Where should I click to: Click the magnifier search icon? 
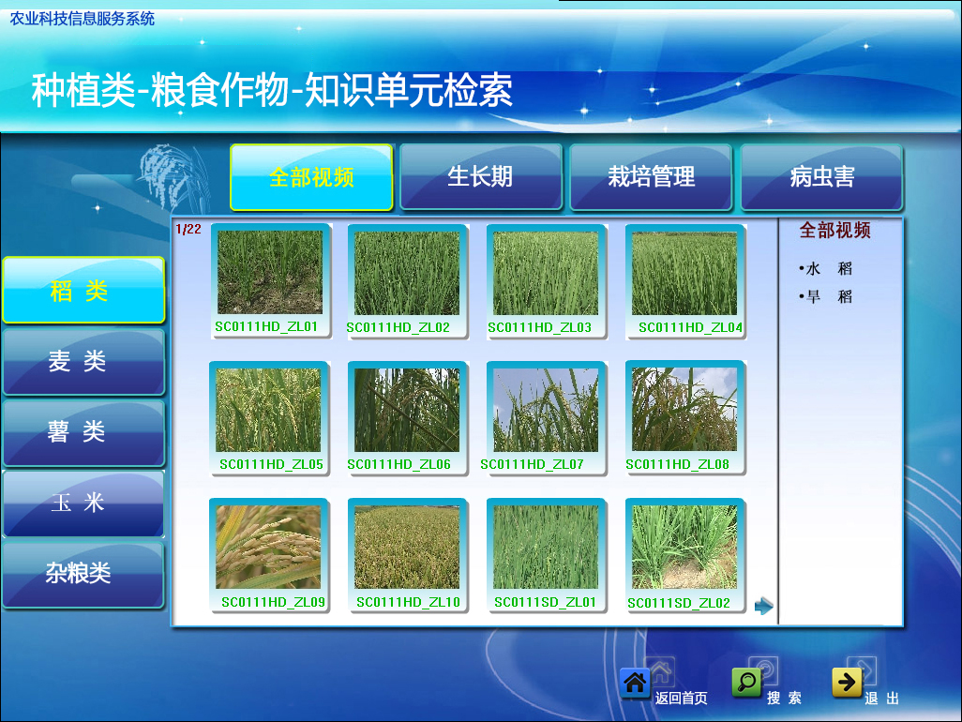[746, 682]
